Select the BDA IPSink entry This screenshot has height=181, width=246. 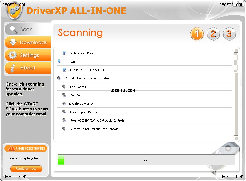(144, 95)
